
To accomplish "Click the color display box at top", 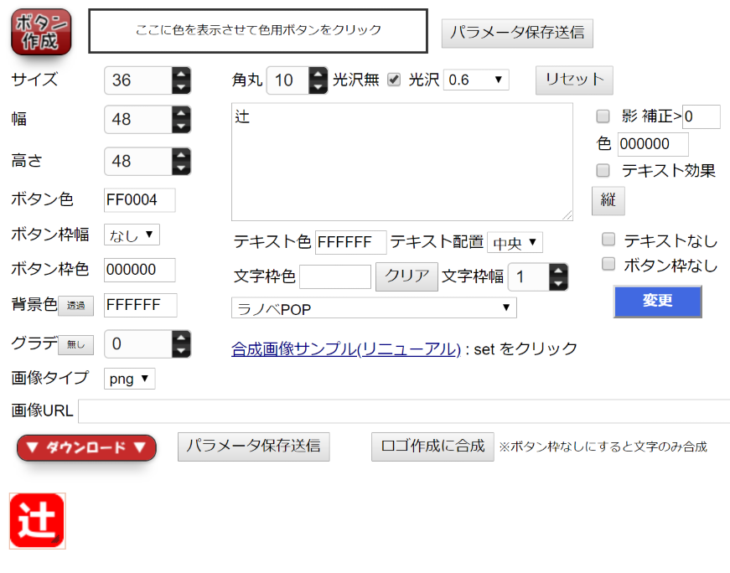I will coord(258,31).
